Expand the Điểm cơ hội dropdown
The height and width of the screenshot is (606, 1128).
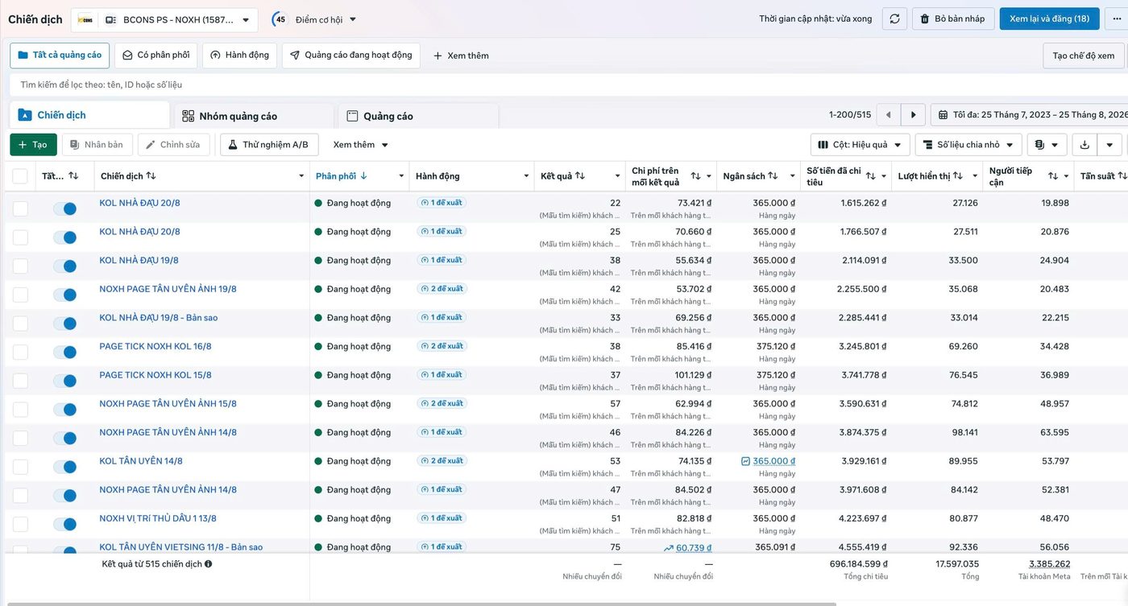tap(326, 19)
